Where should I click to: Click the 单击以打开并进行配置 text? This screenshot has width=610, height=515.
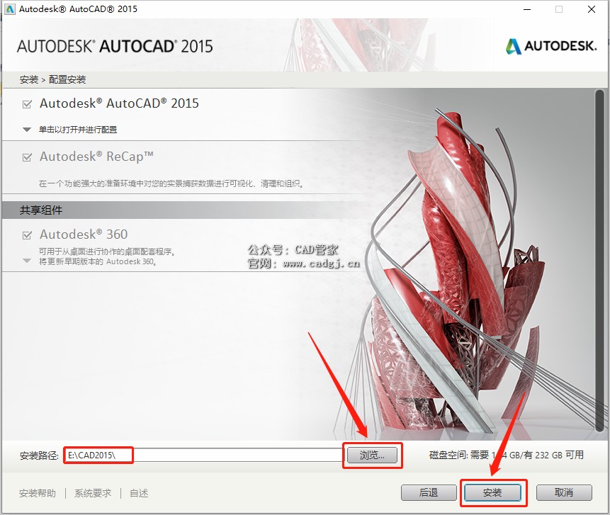click(x=78, y=130)
